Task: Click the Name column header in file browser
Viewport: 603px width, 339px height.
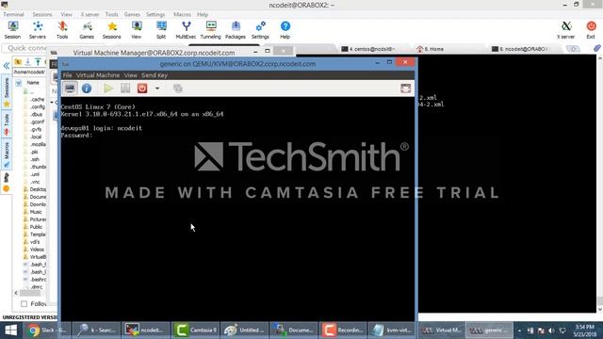Action: coord(33,83)
